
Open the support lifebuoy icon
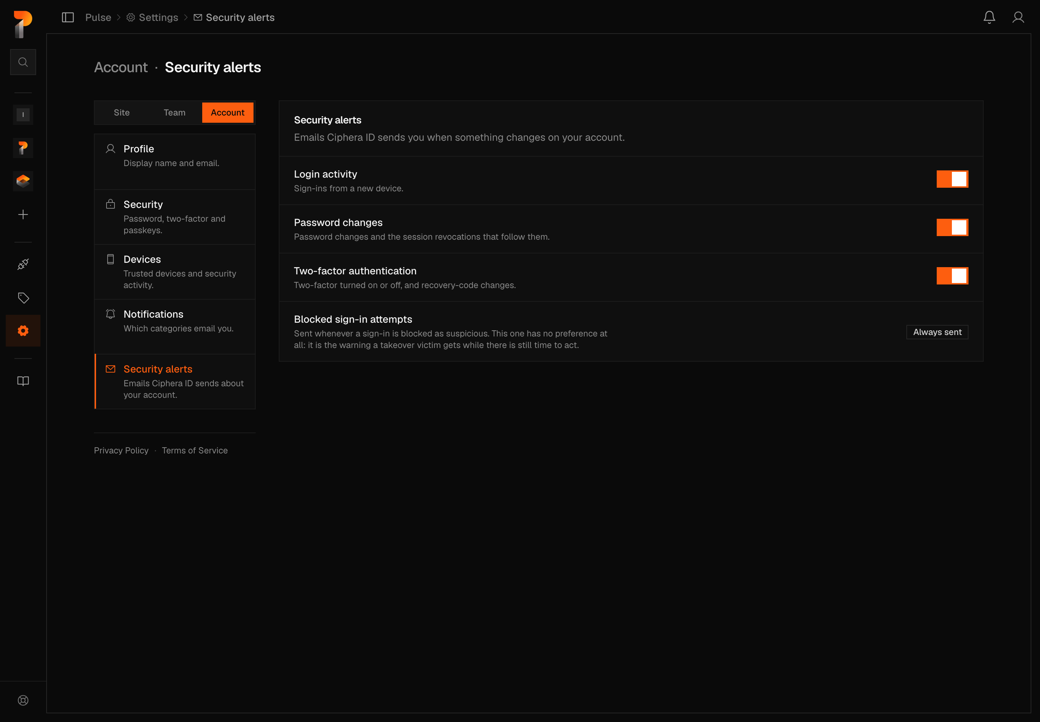click(x=23, y=700)
